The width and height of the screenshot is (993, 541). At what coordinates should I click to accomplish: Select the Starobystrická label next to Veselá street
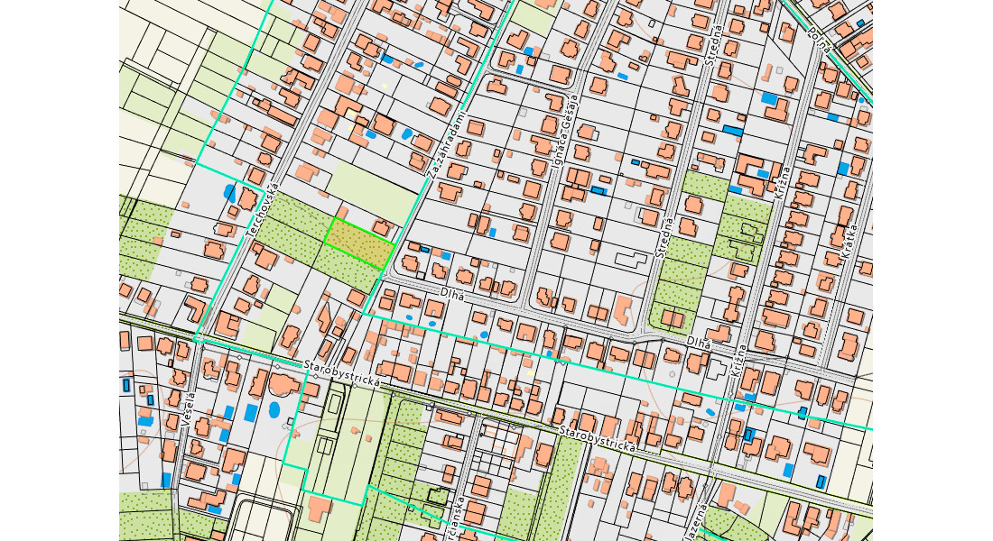pyautogui.click(x=341, y=374)
